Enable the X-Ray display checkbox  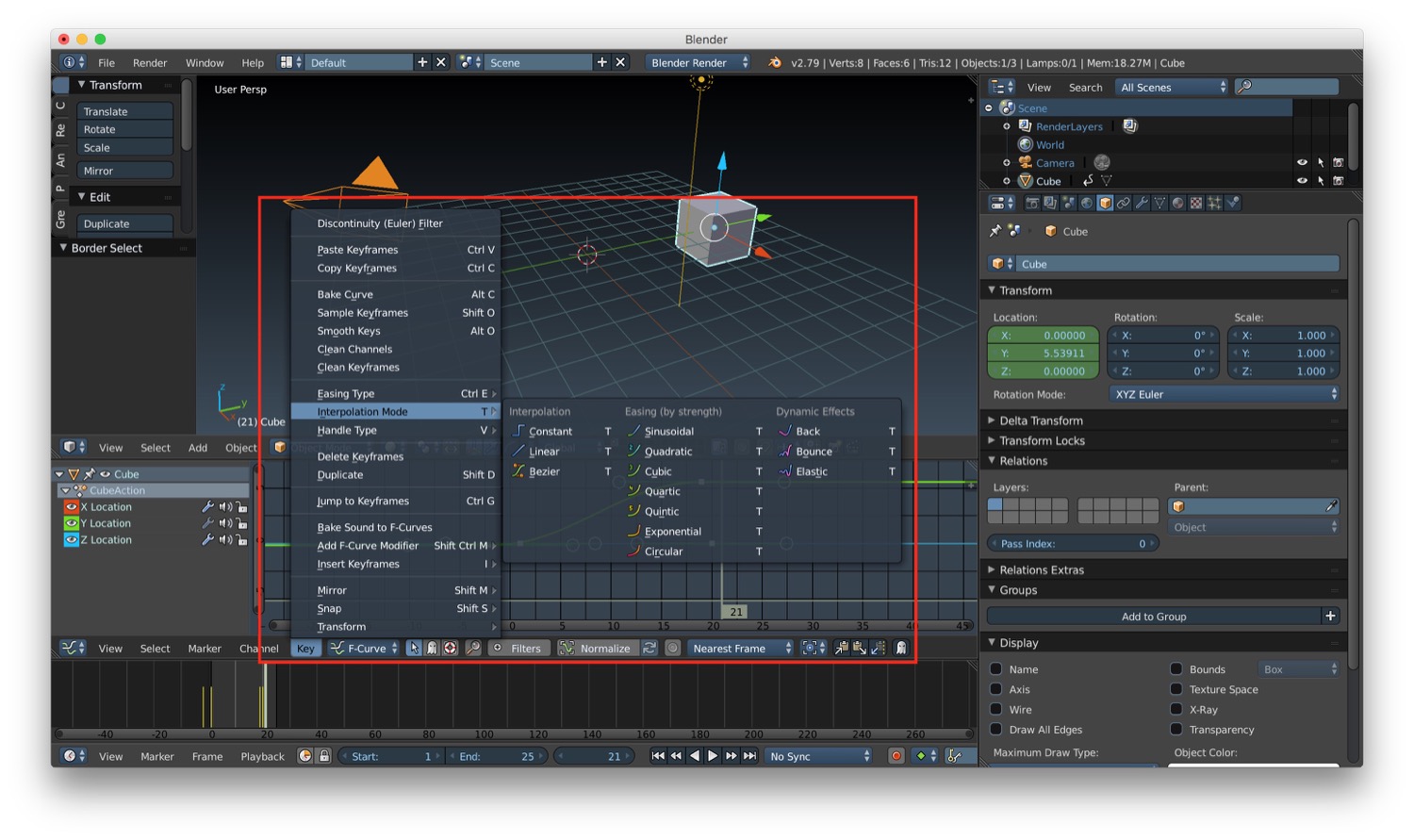1176,709
